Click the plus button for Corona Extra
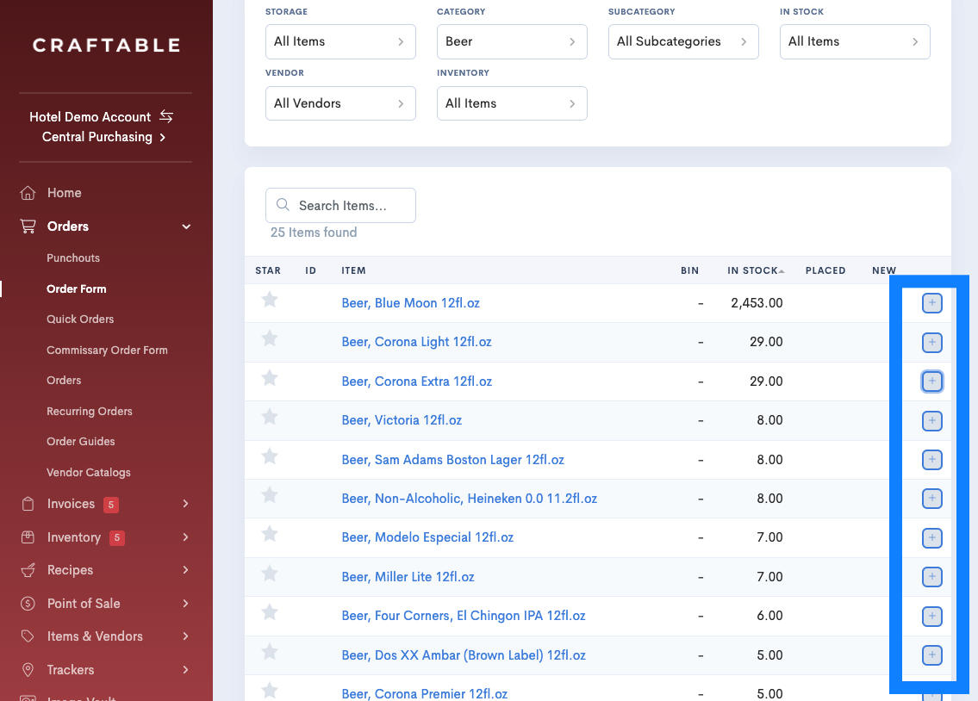Viewport: 978px width, 701px height. click(931, 382)
